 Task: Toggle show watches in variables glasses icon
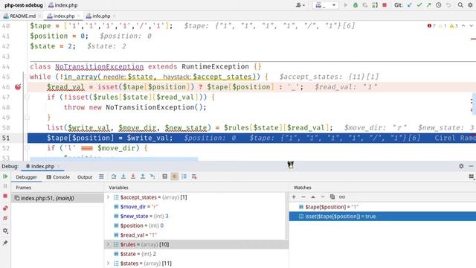click(342, 197)
